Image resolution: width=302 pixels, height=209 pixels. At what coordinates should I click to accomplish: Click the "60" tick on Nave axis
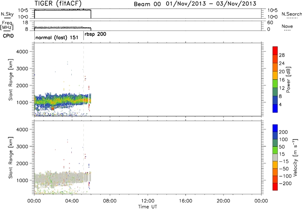pyautogui.click(x=270, y=23)
